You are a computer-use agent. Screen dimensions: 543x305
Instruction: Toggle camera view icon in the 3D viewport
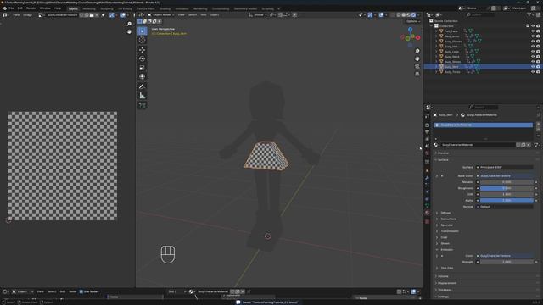pos(417,66)
